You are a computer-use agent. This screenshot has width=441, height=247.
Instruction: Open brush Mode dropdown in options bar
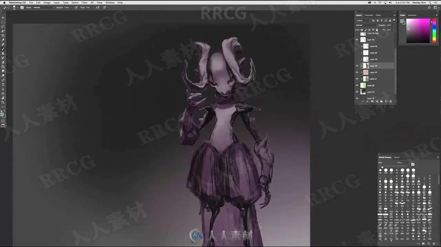43,7
